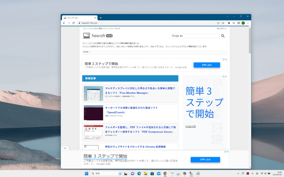Click the browser forward arrow
Viewport: 284px width, 177px height.
tap(69, 23)
